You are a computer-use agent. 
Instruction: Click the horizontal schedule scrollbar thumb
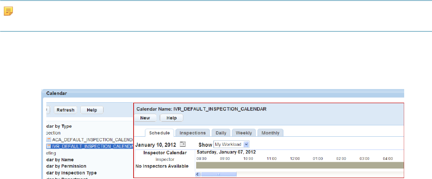pos(219,174)
